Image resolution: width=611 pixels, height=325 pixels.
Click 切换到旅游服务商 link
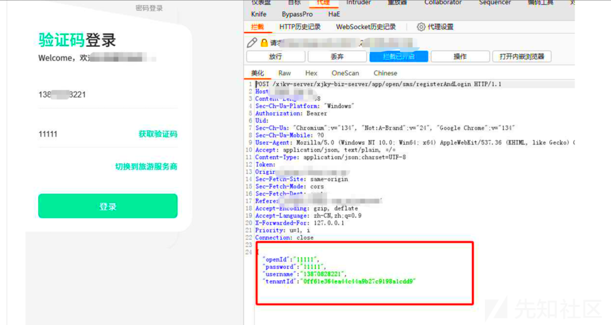(x=146, y=166)
